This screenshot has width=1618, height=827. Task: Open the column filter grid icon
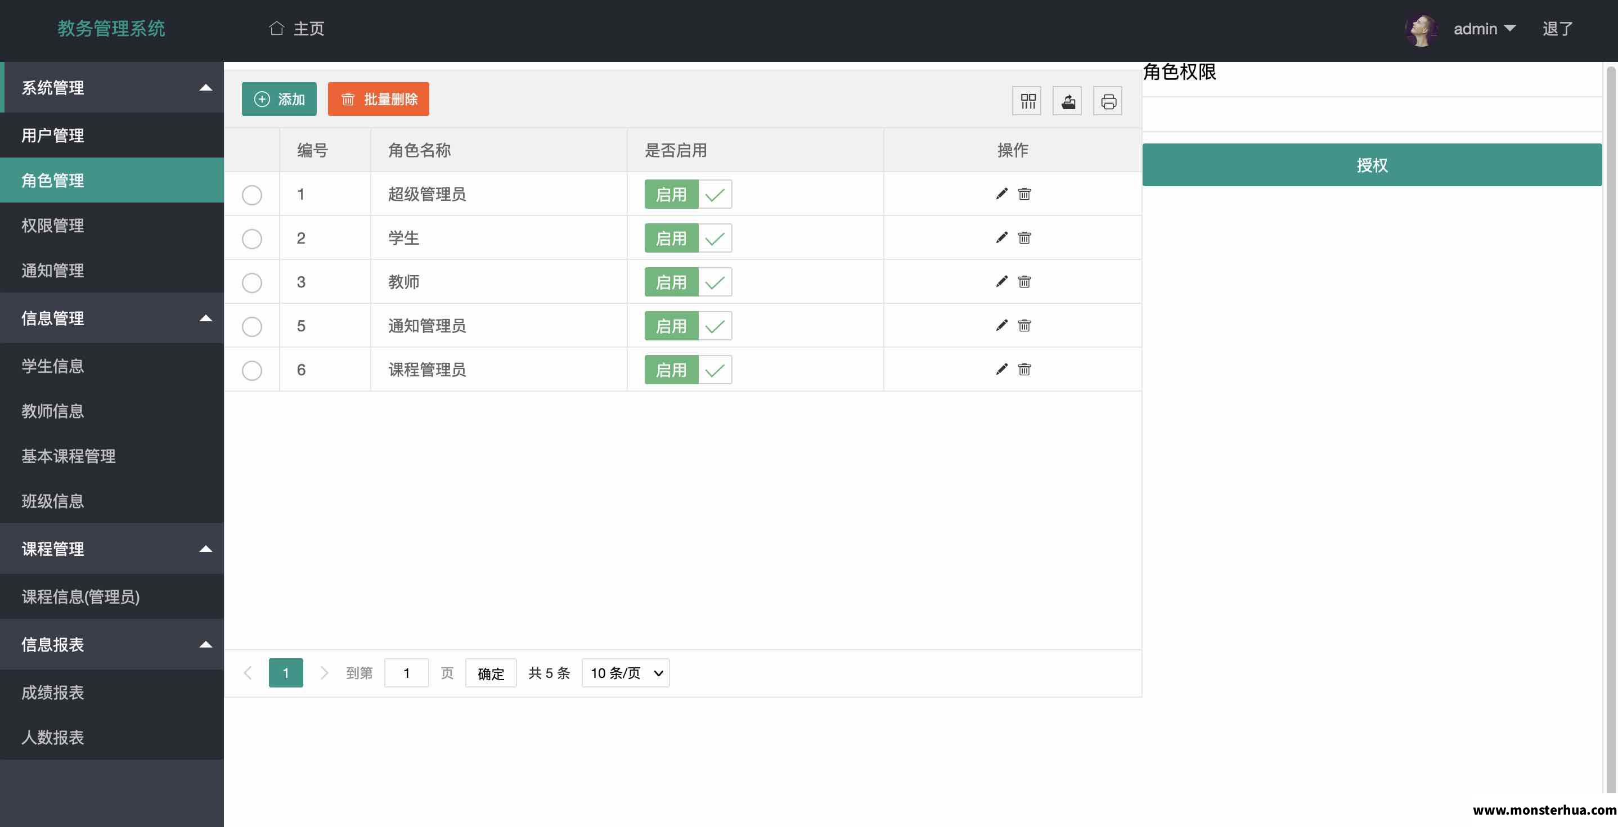1028,101
